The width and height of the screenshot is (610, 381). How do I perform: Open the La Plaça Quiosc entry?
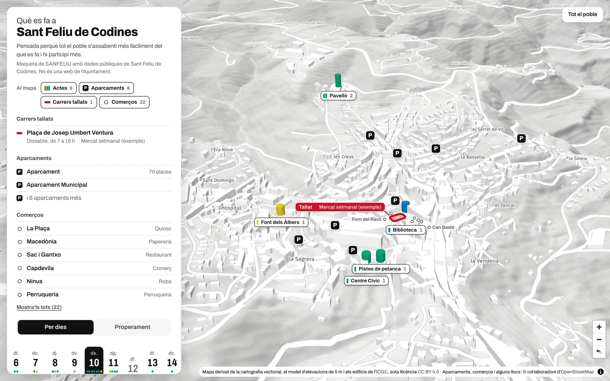(94, 229)
